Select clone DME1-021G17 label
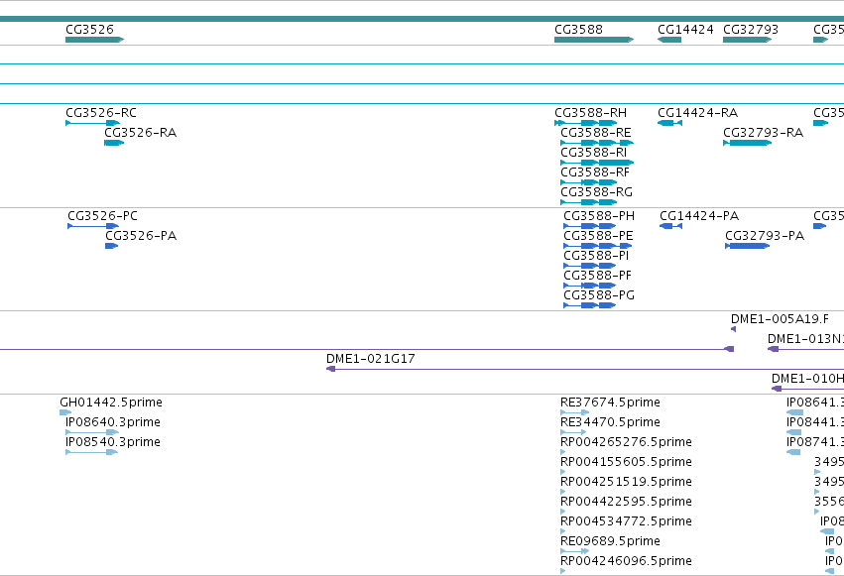Image resolution: width=844 pixels, height=576 pixels. [371, 359]
